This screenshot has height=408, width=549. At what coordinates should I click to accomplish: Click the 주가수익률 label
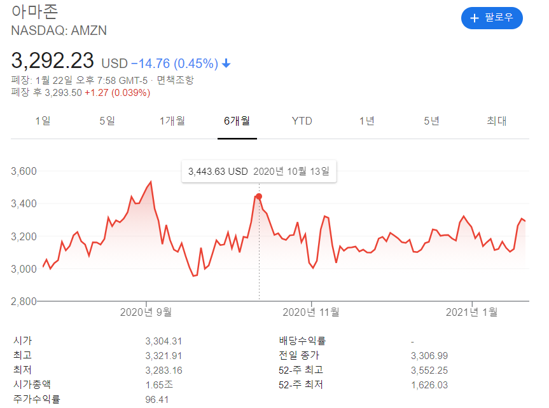[x=37, y=399]
